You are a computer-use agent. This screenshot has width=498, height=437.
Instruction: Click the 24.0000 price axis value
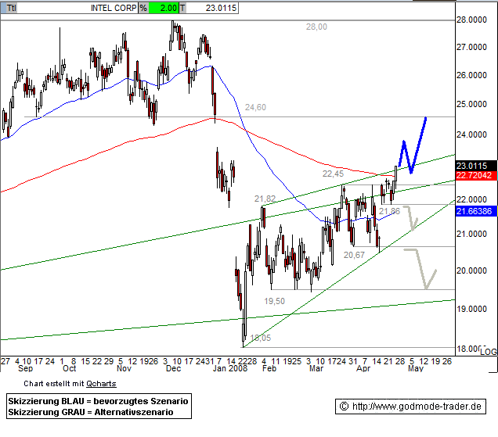point(471,134)
